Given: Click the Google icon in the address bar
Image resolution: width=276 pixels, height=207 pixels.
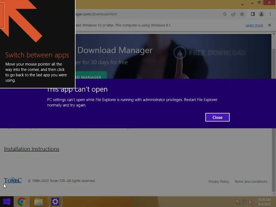Looking at the screenshot, I should 225,14.
